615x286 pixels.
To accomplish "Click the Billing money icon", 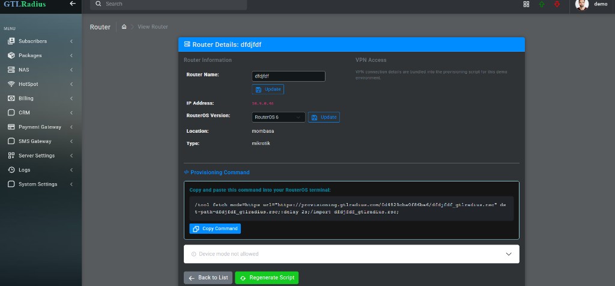I will (11, 99).
